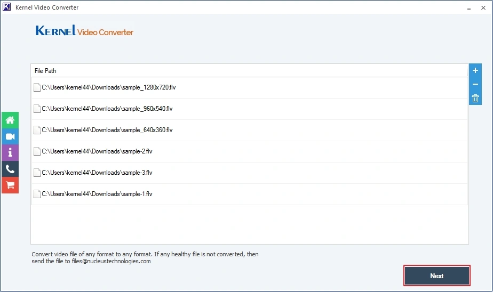This screenshot has width=493, height=292.
Task: Click the file icon beside sample_640x360.flv
Action: pos(37,131)
